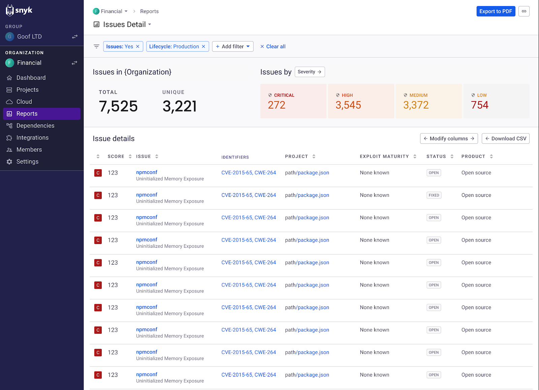This screenshot has width=539, height=390.
Task: Open Dashboard from the sidebar
Action: pos(42,78)
